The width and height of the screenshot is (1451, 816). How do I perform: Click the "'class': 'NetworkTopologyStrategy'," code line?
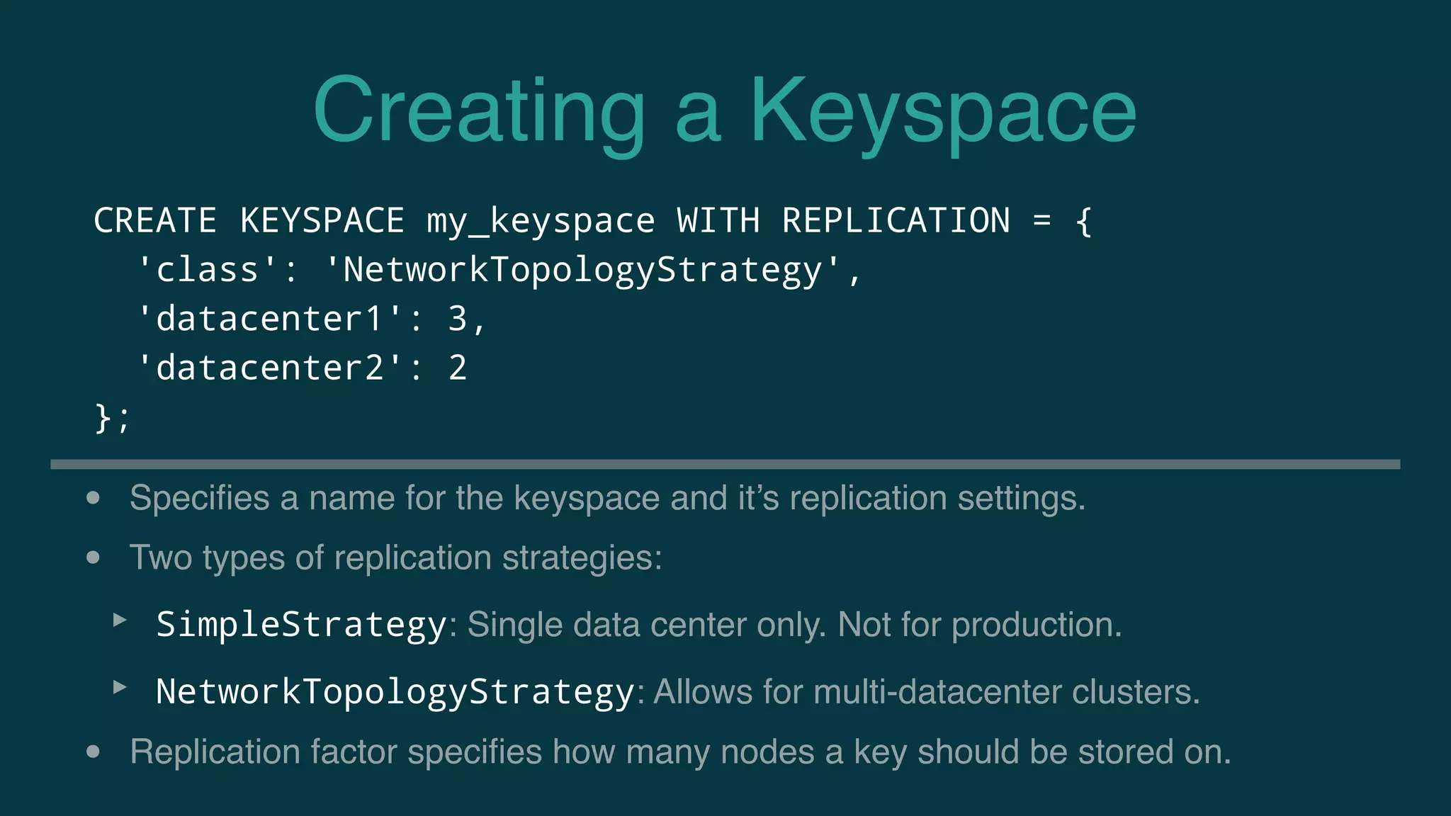point(499,271)
